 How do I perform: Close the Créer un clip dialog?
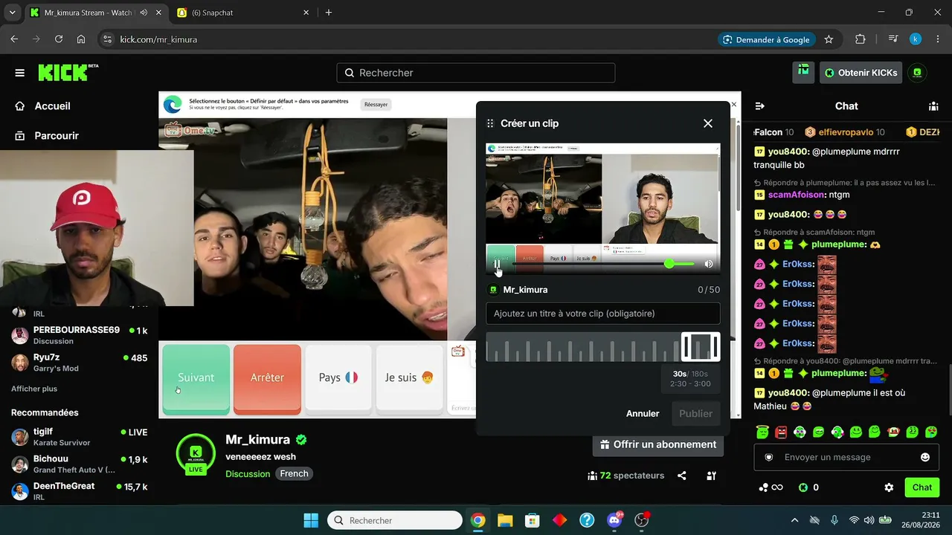point(708,123)
